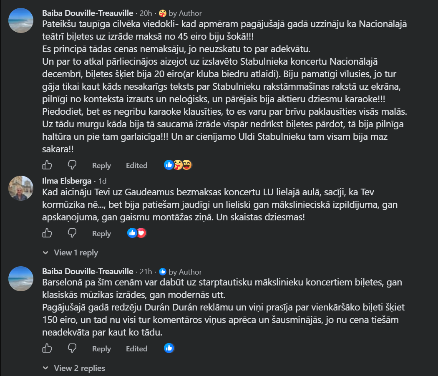Screen dimensions: 438x376
Task: Expand View 2 replies under Barselona comment
Action: tap(74, 368)
